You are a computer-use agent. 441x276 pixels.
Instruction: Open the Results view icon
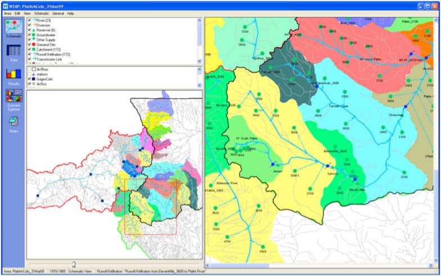pos(13,76)
